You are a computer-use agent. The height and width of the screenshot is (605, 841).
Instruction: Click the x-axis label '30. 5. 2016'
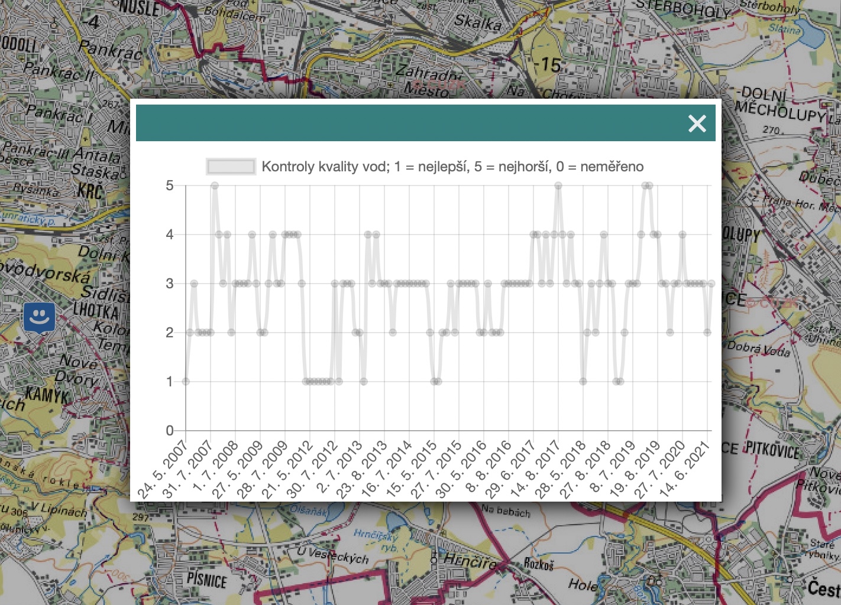tap(460, 469)
